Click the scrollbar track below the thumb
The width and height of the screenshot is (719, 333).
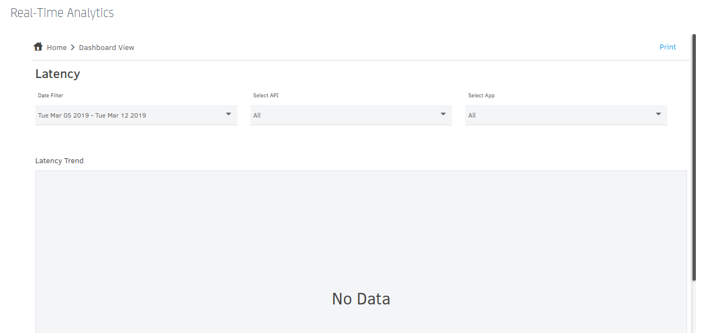click(x=694, y=307)
